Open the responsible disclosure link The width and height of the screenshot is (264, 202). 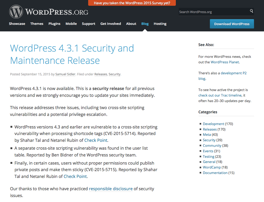[111, 189]
